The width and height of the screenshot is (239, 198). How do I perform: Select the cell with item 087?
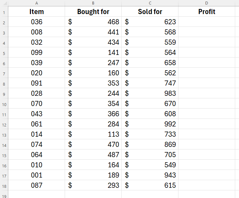(x=36, y=186)
